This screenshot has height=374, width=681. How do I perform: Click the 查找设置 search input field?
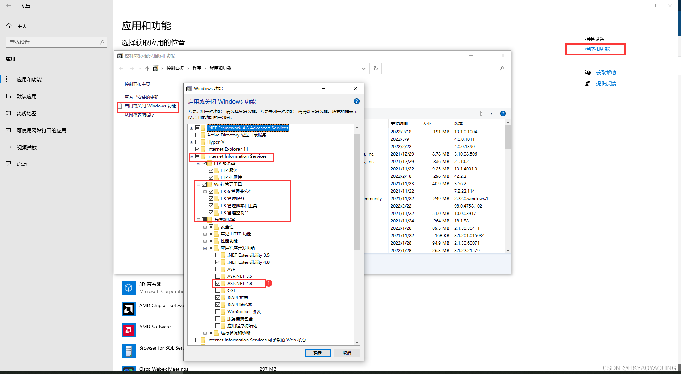coord(57,42)
